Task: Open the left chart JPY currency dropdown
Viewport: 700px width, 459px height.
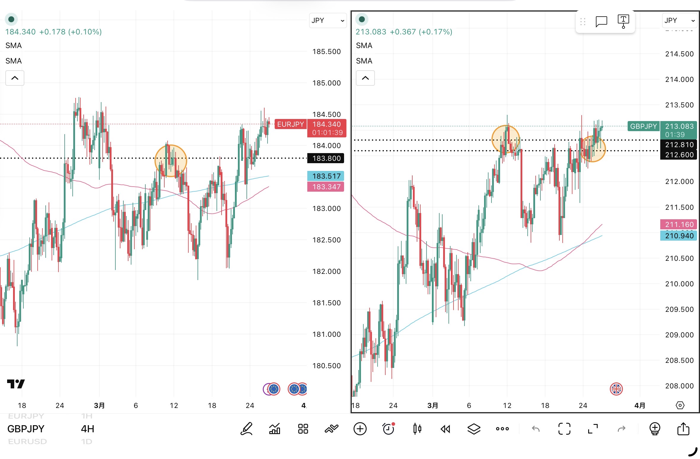Action: click(x=327, y=20)
